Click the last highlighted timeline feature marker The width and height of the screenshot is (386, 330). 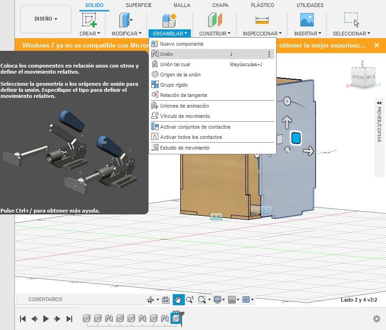pos(176,318)
